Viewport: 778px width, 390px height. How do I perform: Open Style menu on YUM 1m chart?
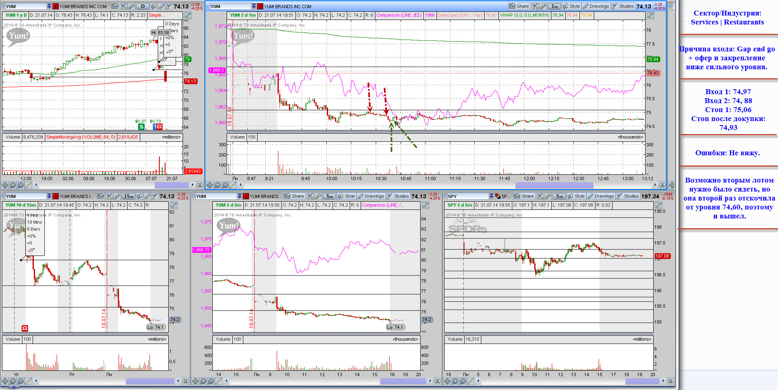[x=572, y=7]
